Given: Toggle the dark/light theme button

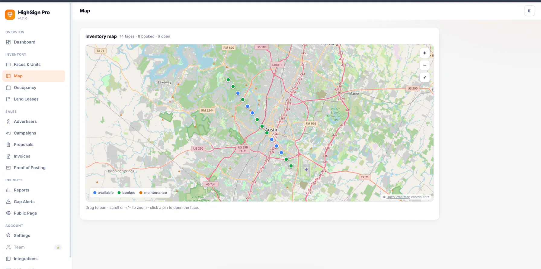Looking at the screenshot, I should pos(529,11).
